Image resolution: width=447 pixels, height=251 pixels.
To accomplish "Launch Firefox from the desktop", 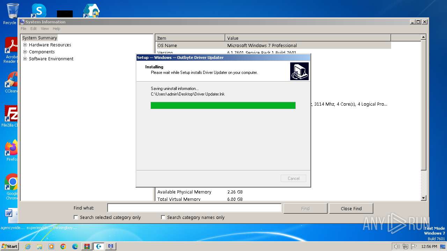I will point(12,150).
